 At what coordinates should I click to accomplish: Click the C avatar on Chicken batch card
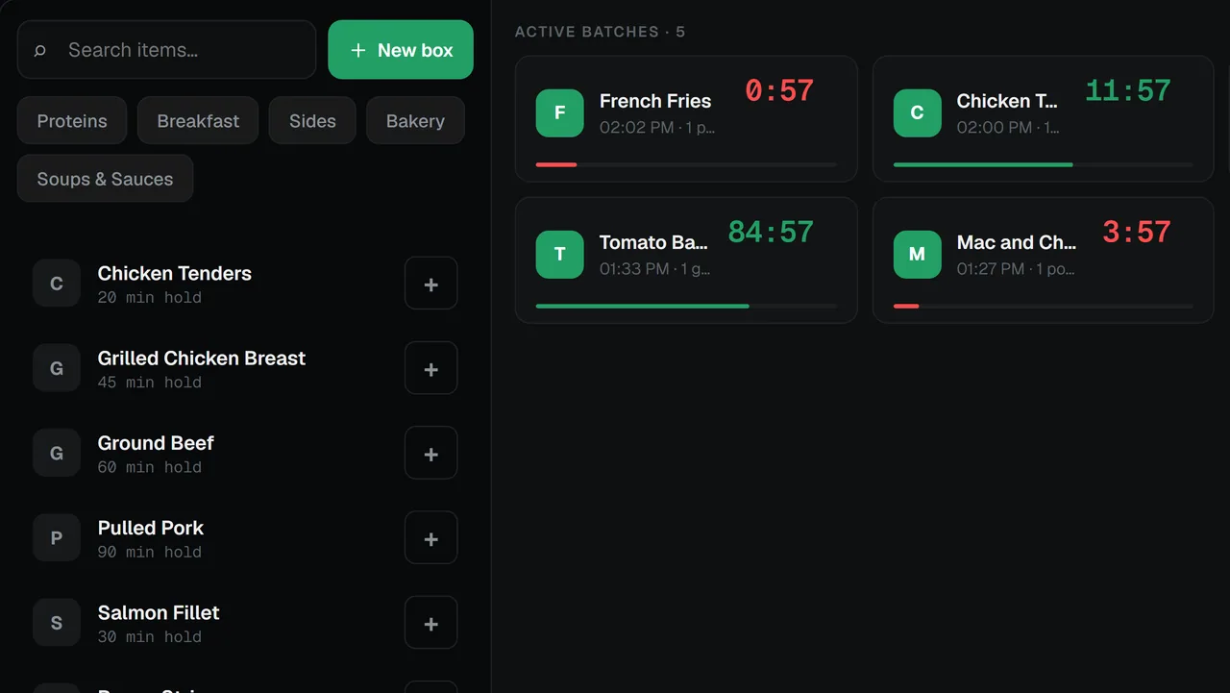(917, 113)
